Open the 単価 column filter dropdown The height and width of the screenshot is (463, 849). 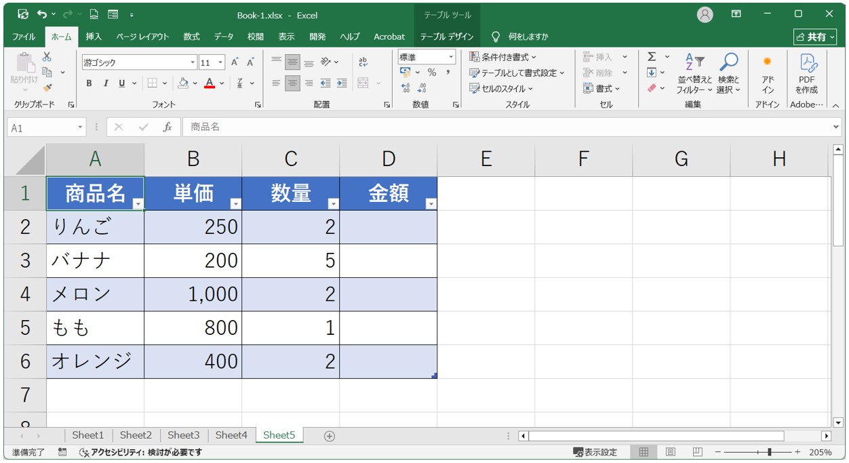[236, 203]
